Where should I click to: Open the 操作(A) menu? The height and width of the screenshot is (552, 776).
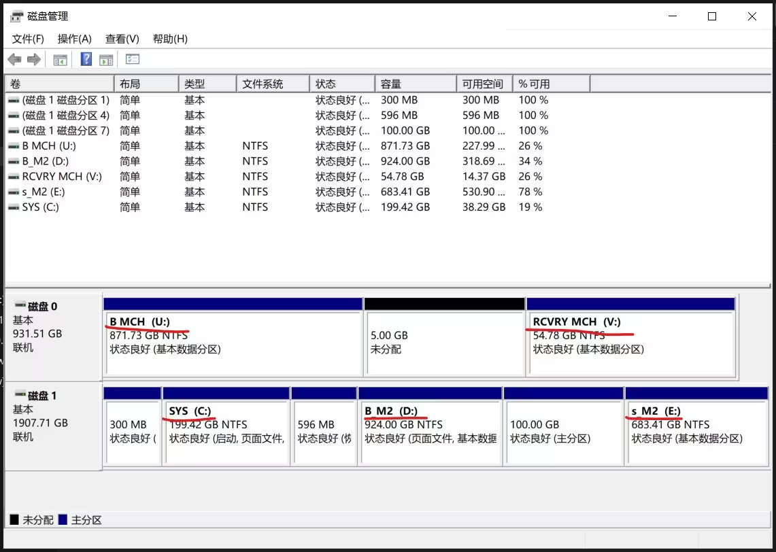pos(75,39)
